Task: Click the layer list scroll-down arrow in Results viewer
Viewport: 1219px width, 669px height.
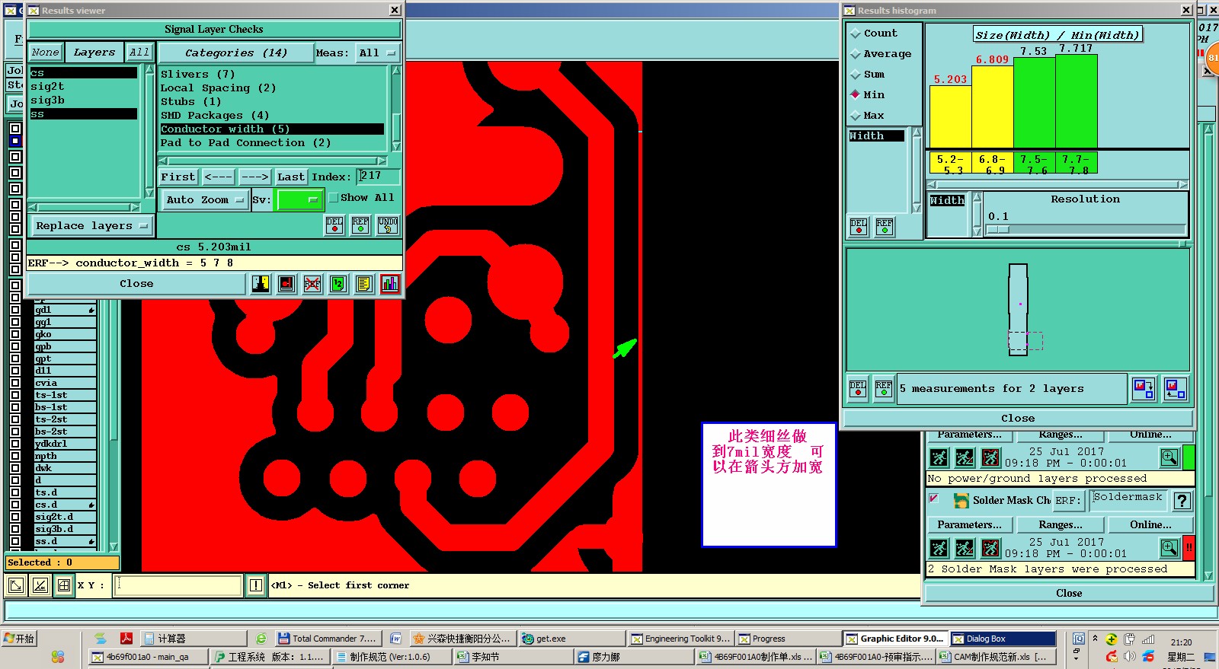Action: point(149,193)
